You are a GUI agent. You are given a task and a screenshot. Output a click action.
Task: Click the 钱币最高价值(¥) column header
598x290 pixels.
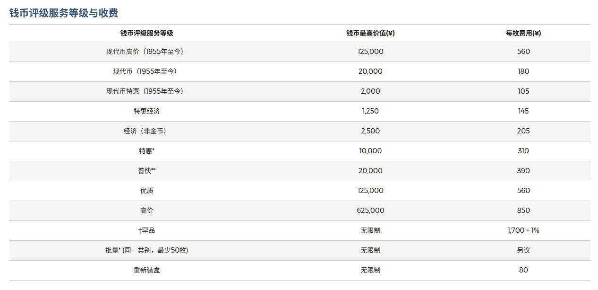click(370, 33)
